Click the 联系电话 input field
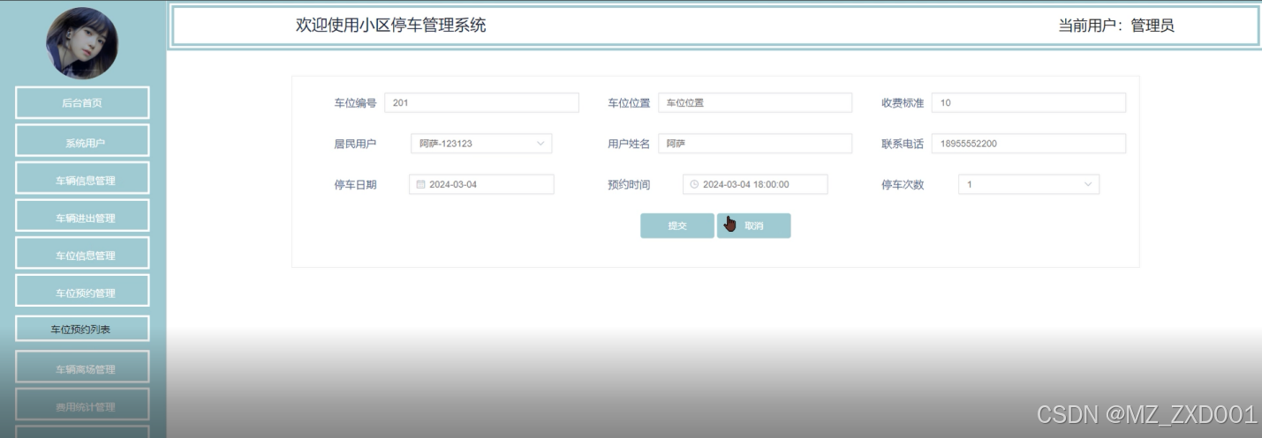The image size is (1262, 438). (1029, 144)
